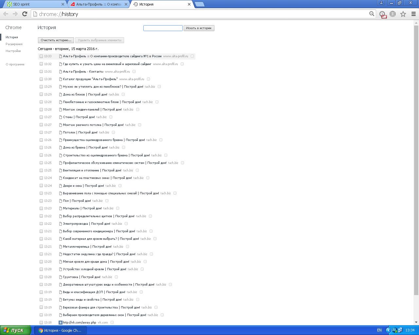Open the Chrome hamburger menu

[x=413, y=14]
